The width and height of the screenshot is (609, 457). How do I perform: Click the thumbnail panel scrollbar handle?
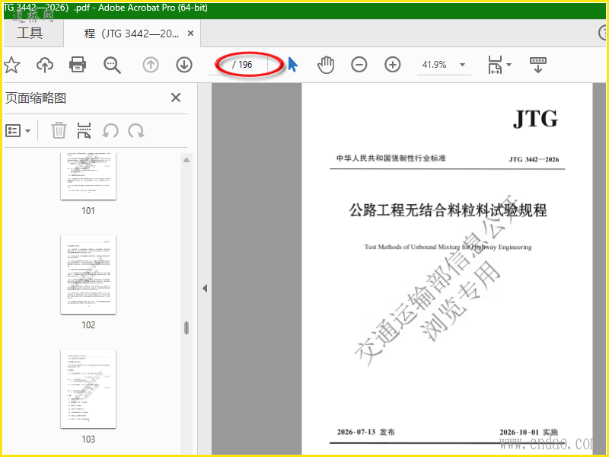coord(187,328)
